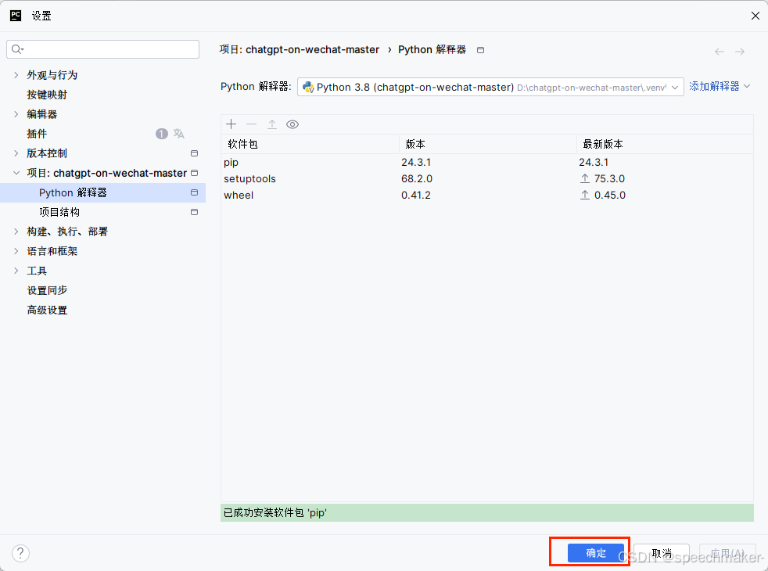Click inside the settings search field

coord(103,49)
